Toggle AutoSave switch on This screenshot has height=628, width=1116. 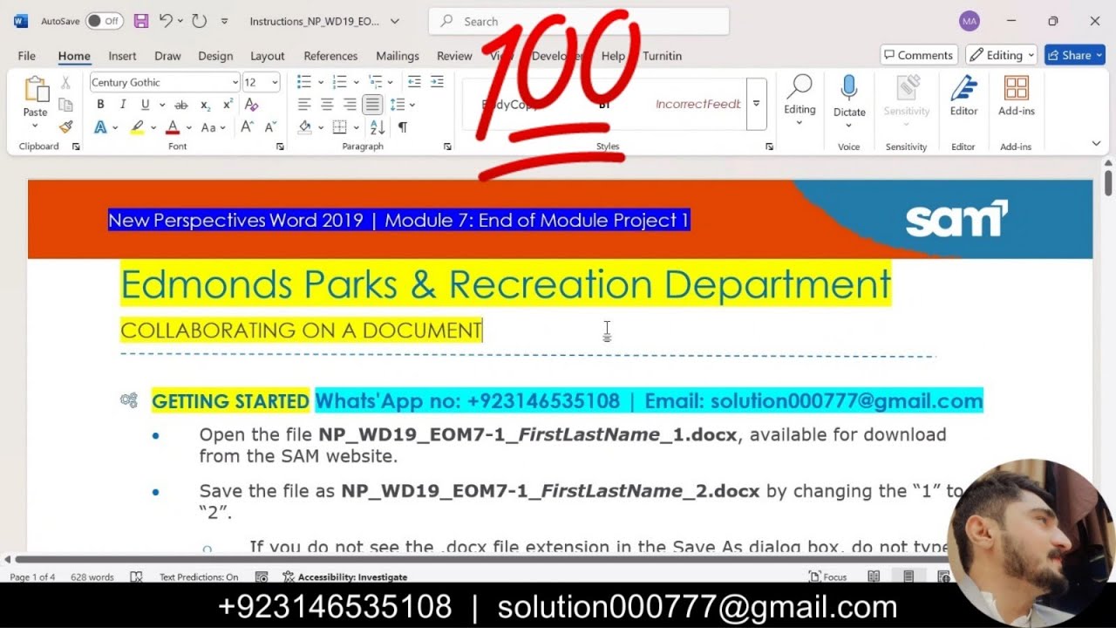105,21
